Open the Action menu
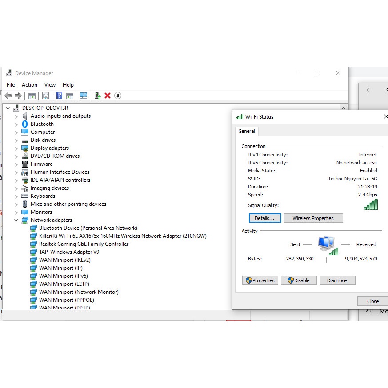388x388 pixels. pyautogui.click(x=29, y=85)
